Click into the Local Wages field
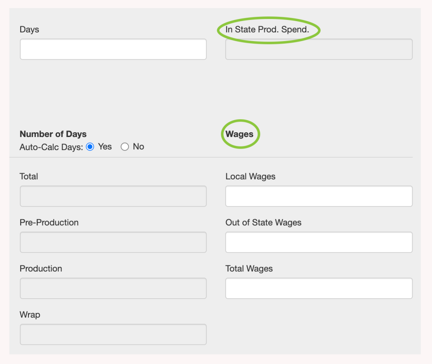The image size is (432, 364). click(319, 196)
